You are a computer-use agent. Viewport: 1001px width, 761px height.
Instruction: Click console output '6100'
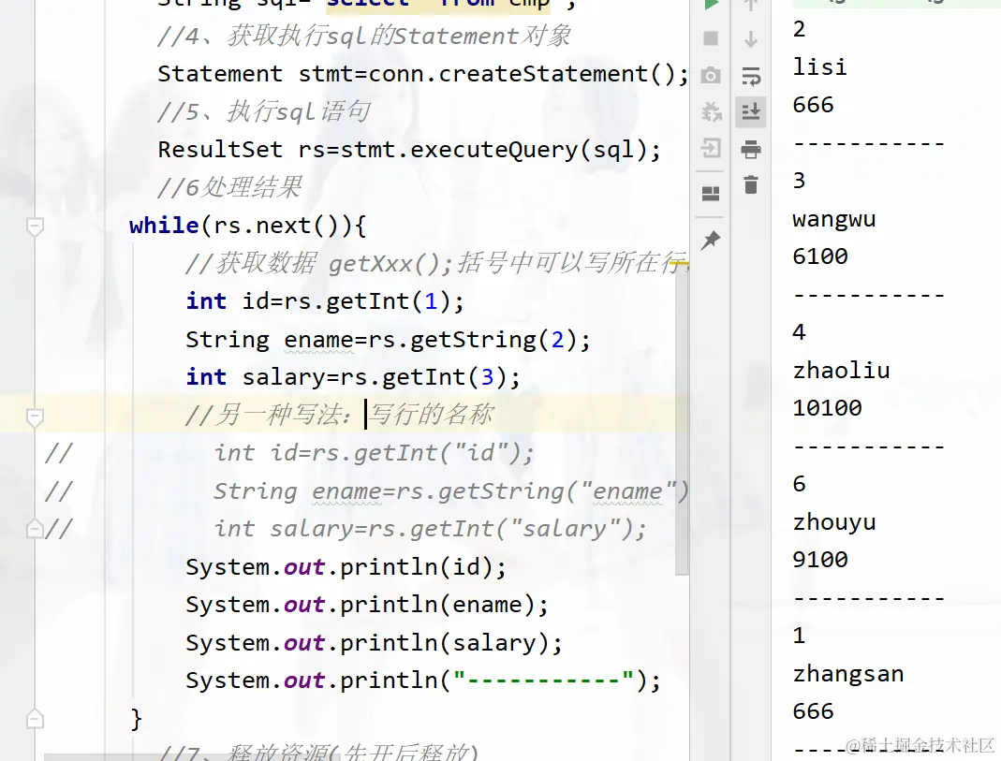click(x=820, y=256)
